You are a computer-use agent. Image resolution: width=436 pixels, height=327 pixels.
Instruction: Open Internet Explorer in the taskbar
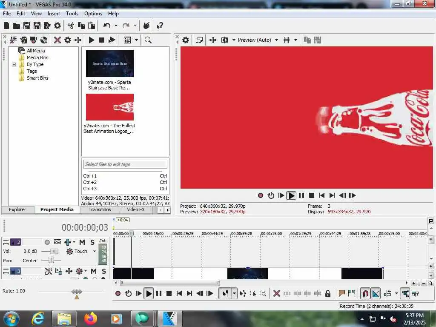click(38, 318)
